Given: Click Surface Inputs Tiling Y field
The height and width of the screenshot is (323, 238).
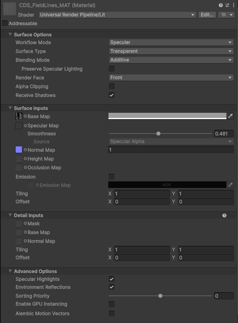Looking at the screenshot, I should pyautogui.click(x=206, y=193).
